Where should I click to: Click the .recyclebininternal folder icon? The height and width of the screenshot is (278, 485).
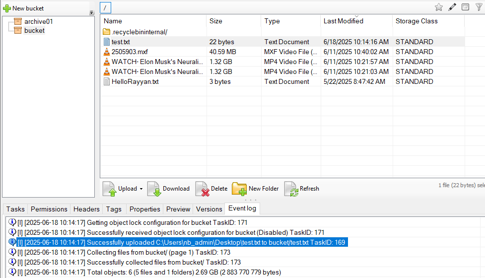(106, 32)
